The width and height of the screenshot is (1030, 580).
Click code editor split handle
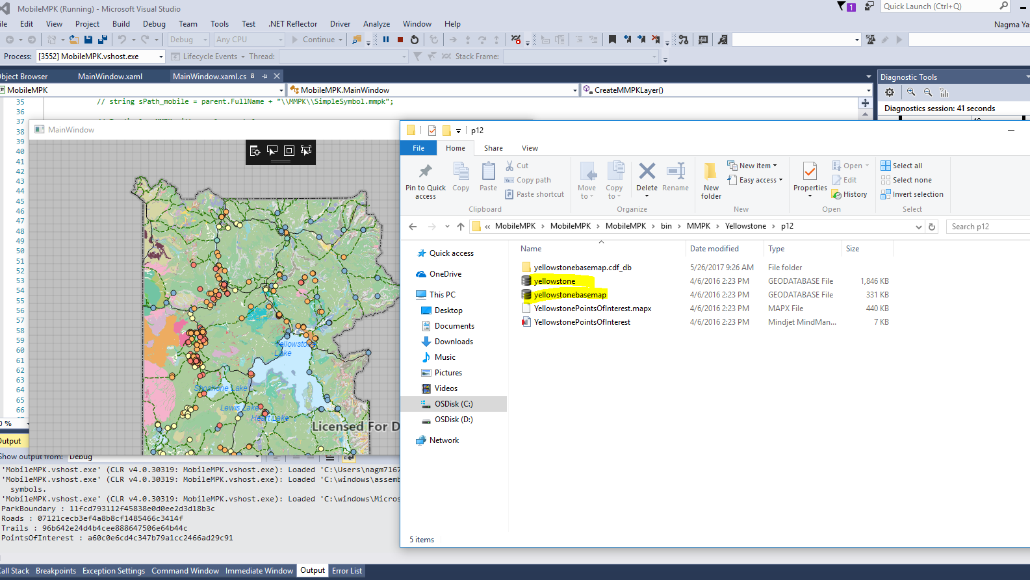865,103
